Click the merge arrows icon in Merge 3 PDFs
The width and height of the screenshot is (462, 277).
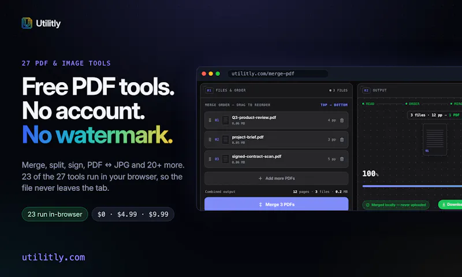(260, 205)
